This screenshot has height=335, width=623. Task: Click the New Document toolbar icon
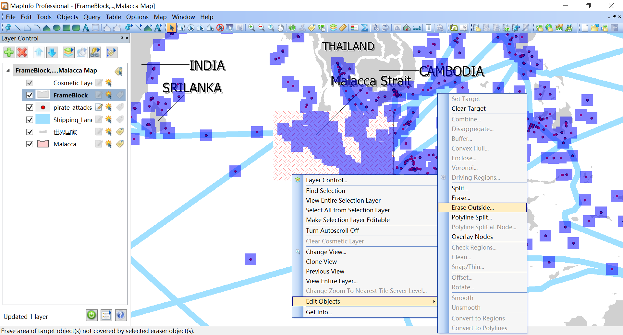point(585,28)
